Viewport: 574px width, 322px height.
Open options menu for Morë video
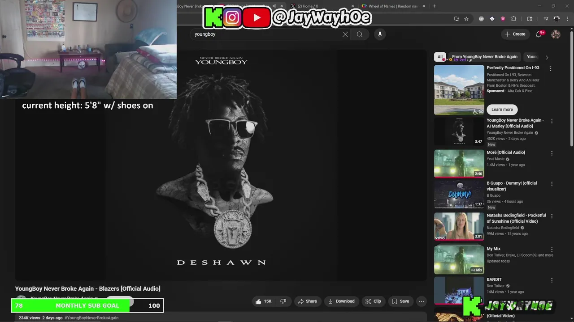pyautogui.click(x=552, y=153)
